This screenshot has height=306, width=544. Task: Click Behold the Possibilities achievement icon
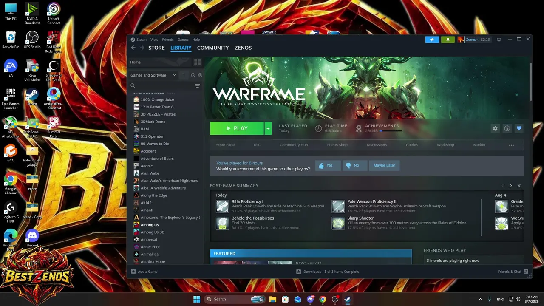pos(222,223)
